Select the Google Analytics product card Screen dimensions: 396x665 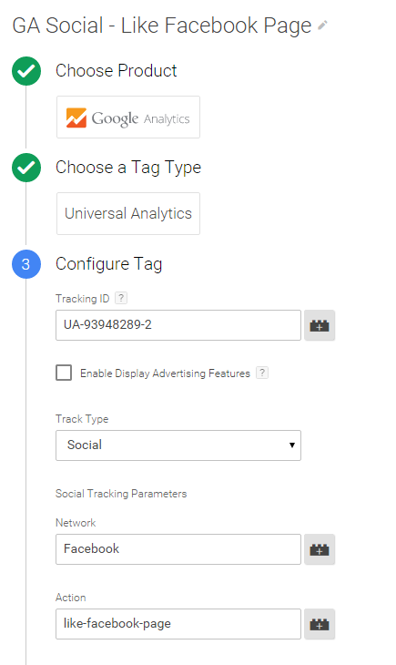click(x=128, y=117)
